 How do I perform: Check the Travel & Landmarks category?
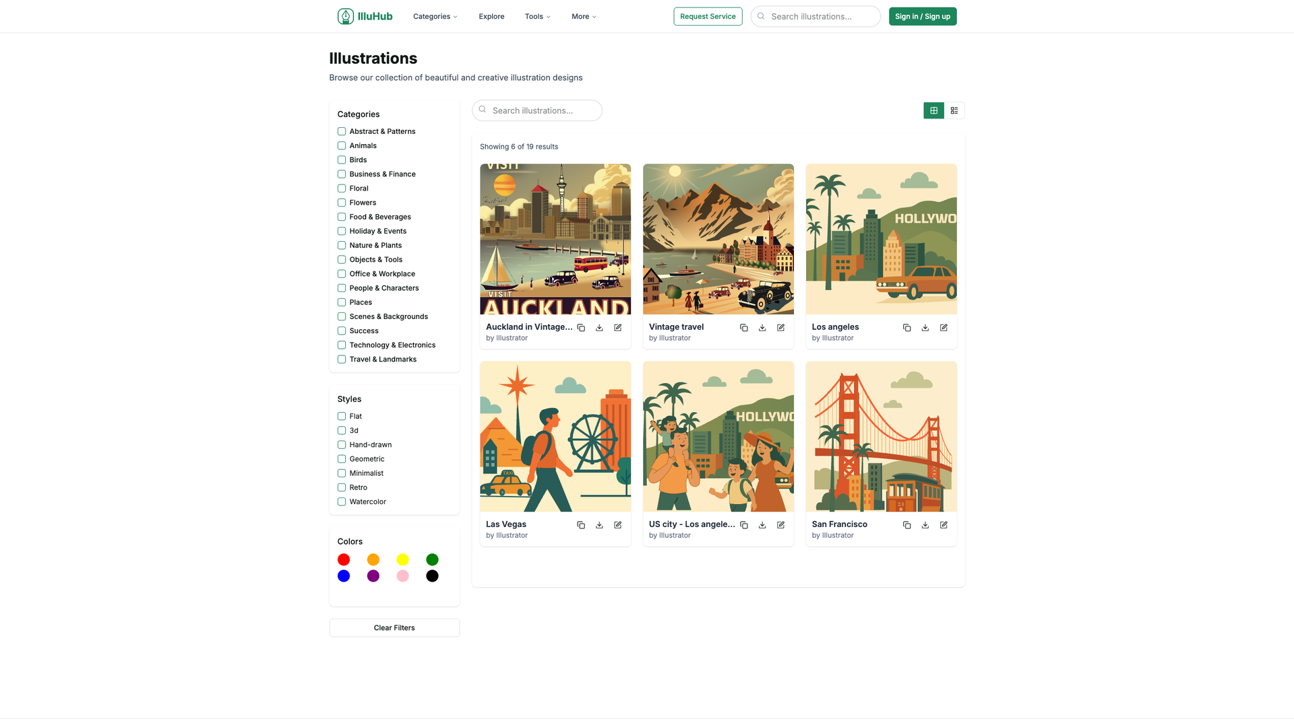342,359
